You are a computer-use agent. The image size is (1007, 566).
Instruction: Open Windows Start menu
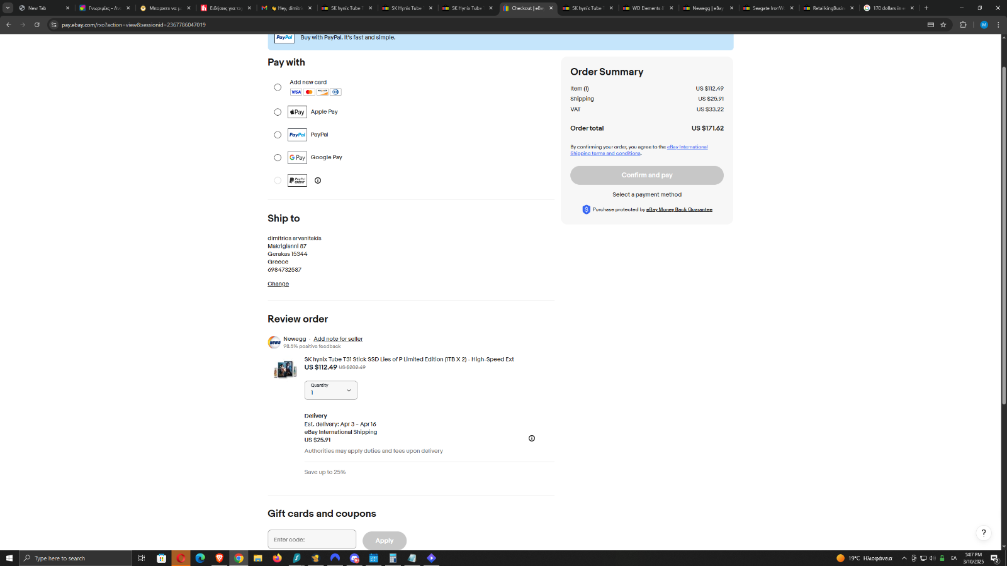pos(9,558)
